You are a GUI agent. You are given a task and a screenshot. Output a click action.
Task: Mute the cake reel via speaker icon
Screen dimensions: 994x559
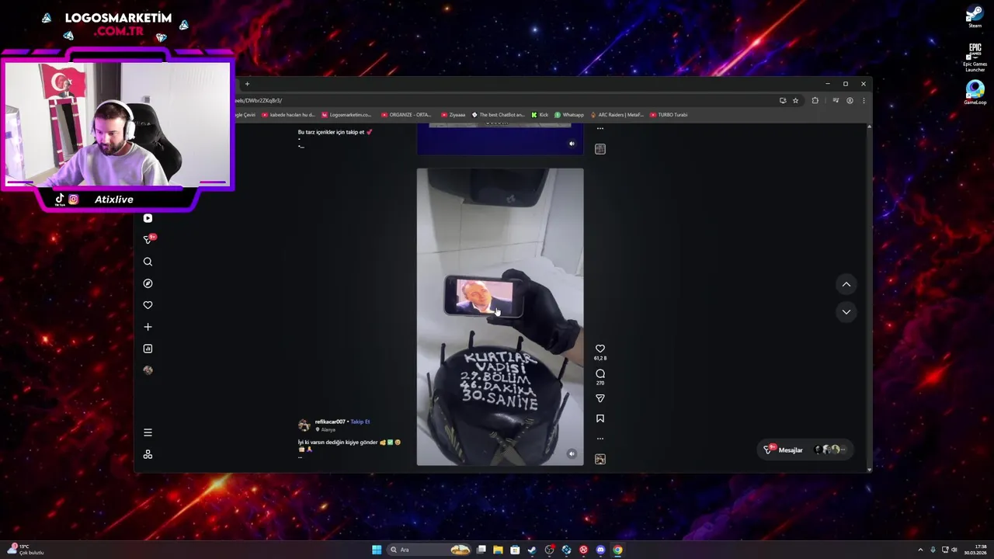[x=572, y=454]
